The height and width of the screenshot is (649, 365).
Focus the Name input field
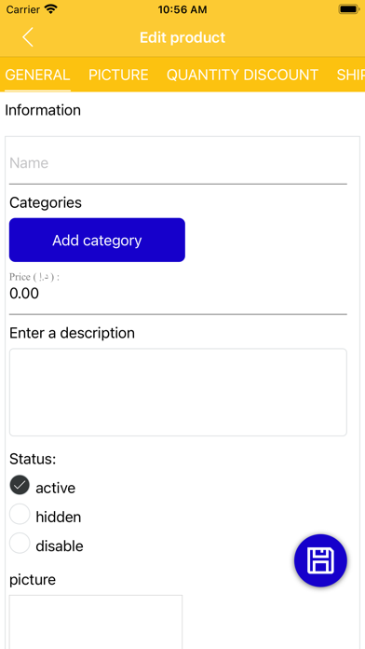[x=178, y=163]
